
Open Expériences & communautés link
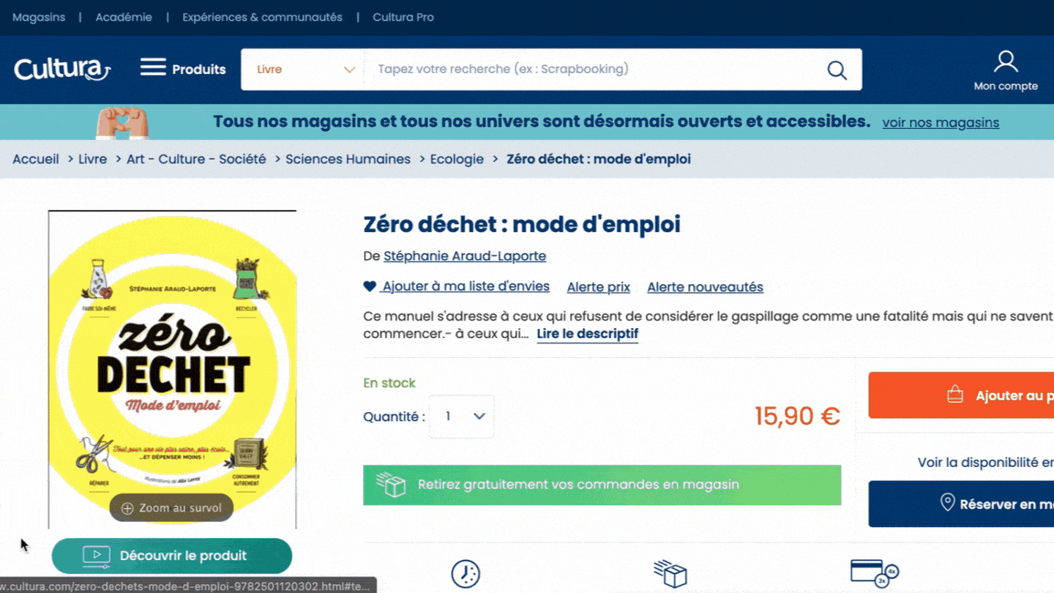(x=262, y=17)
